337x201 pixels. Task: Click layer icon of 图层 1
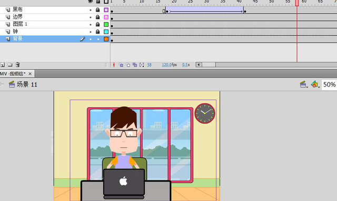pos(8,24)
